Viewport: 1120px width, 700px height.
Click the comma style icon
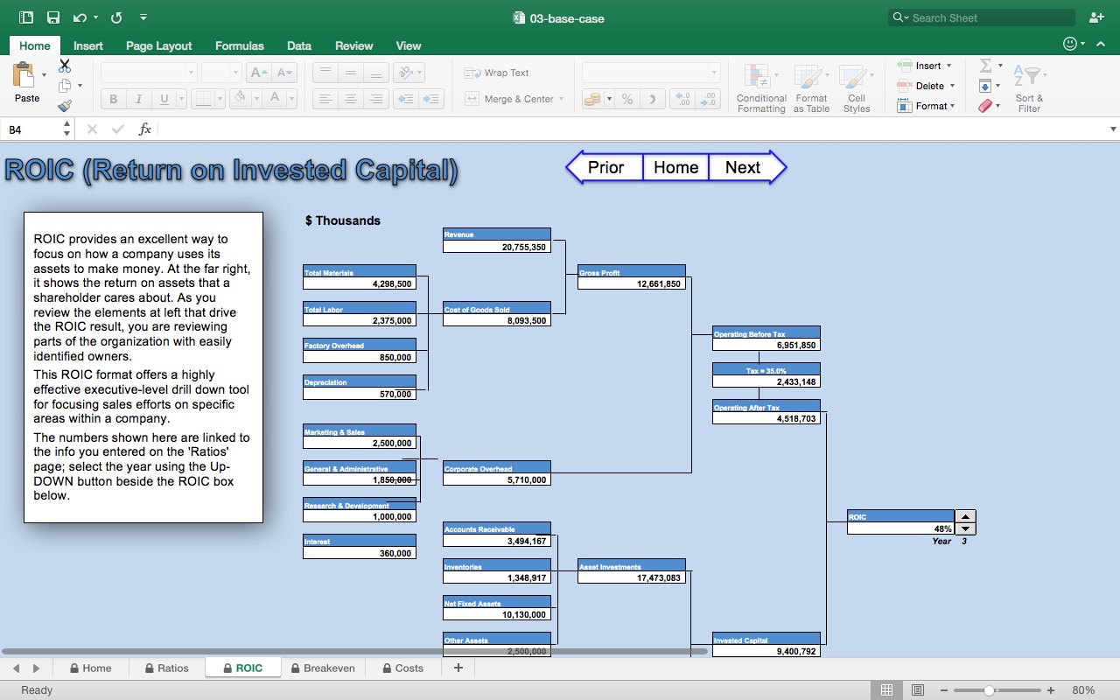[x=652, y=99]
